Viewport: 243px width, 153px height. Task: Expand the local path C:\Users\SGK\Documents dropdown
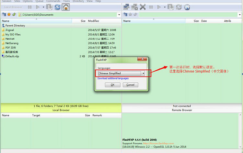119,15
